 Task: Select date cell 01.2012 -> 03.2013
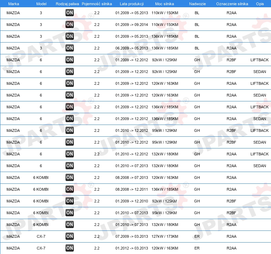click(x=132, y=248)
